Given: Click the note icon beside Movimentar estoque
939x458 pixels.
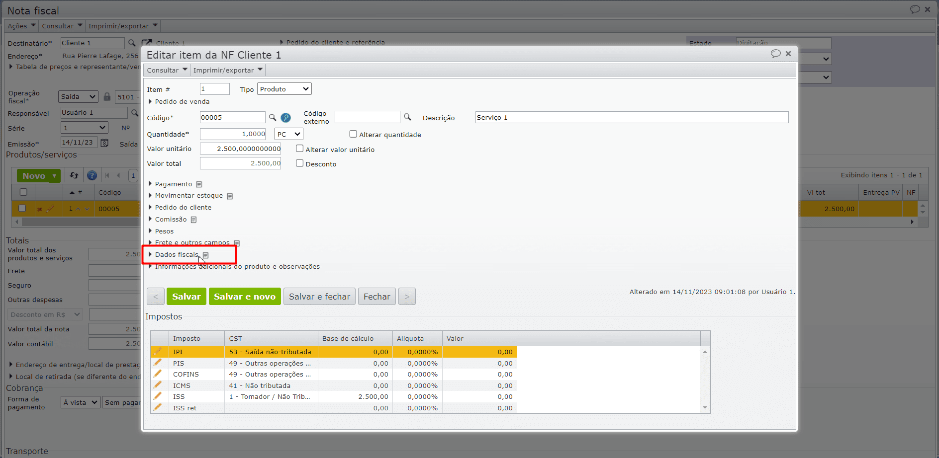Looking at the screenshot, I should pyautogui.click(x=230, y=196).
